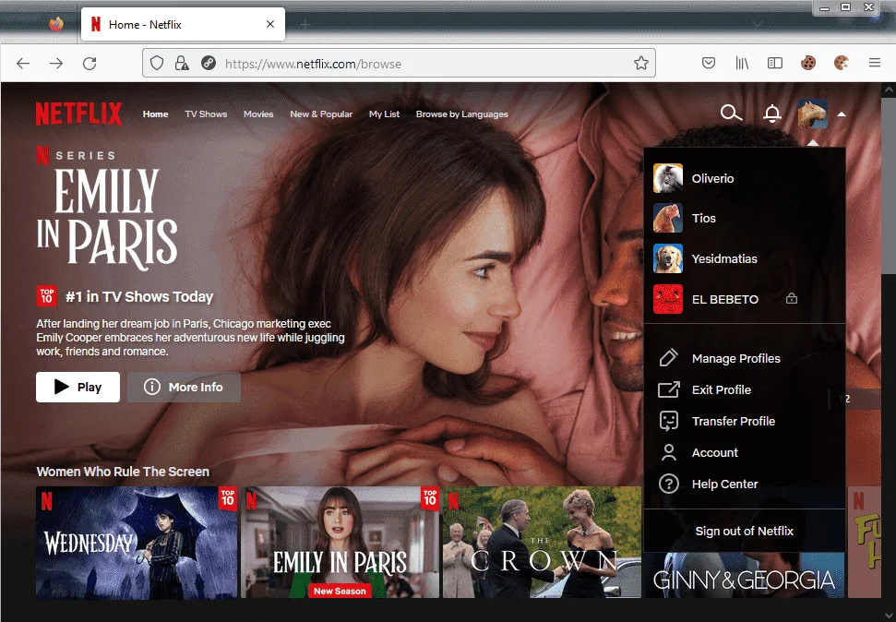Screen dimensions: 896x622
Task: Reload the page with the refresh icon
Action: pyautogui.click(x=90, y=64)
